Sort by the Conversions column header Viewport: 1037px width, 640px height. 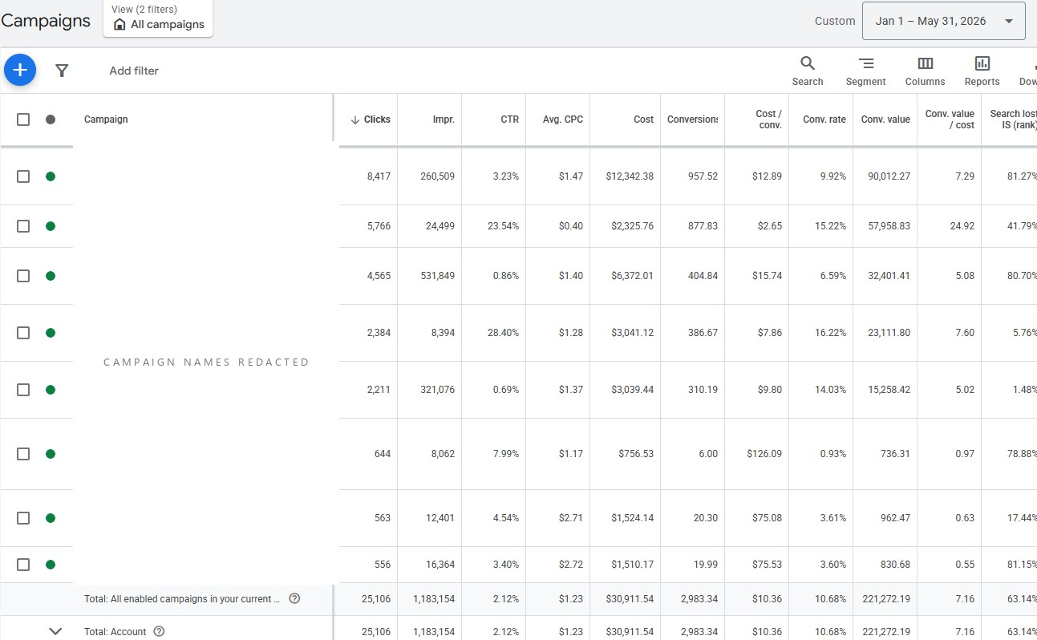tap(693, 119)
